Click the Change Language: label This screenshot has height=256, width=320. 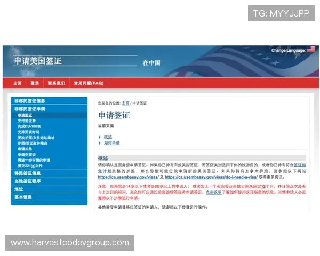click(288, 50)
